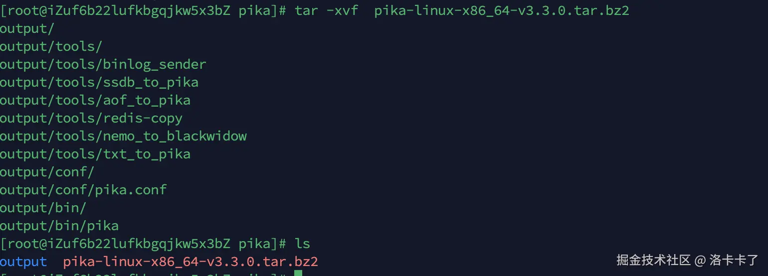Click the output/ line
768x276 pixels.
click(x=27, y=28)
